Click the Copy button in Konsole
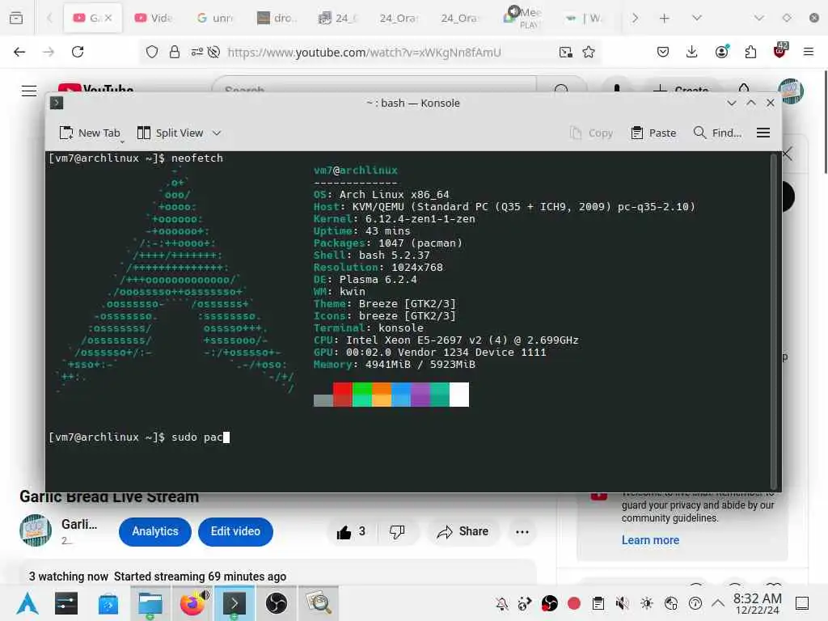This screenshot has width=828, height=621. pyautogui.click(x=591, y=133)
